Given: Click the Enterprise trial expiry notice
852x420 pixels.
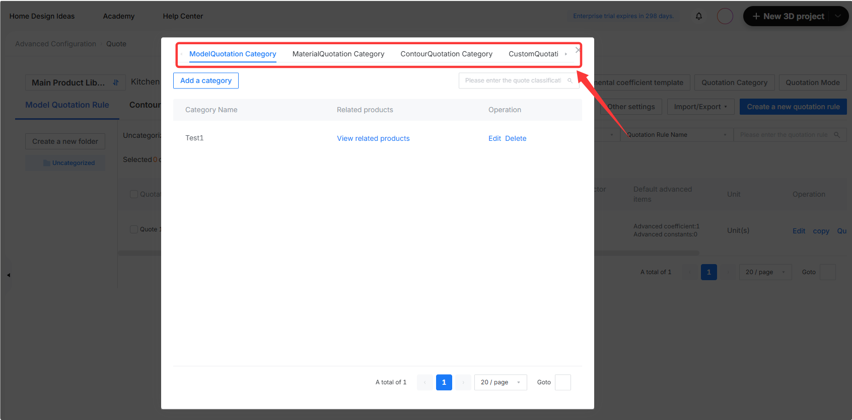Looking at the screenshot, I should [623, 16].
